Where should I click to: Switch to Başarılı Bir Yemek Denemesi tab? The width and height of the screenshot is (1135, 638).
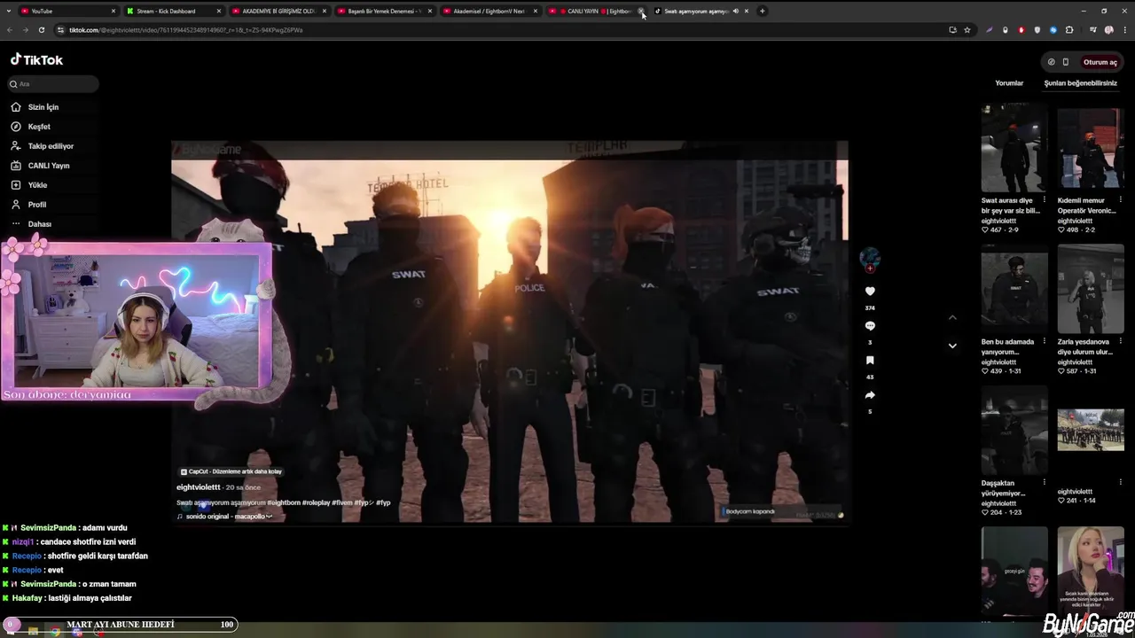pyautogui.click(x=383, y=11)
